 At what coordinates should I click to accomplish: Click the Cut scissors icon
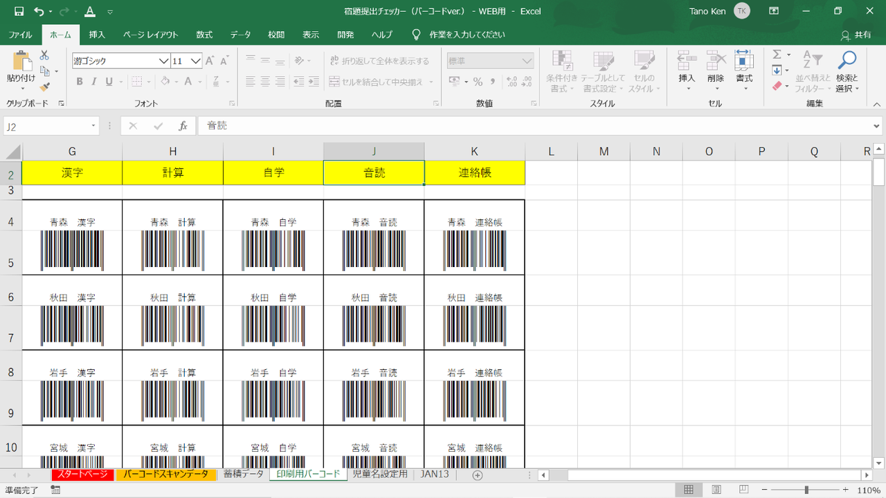45,55
